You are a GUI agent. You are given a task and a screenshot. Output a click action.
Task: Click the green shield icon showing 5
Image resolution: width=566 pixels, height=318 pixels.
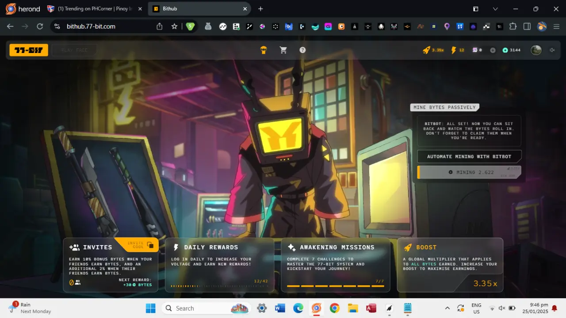190,26
